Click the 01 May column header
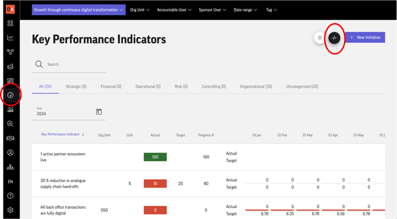This screenshot has width=397, height=219. 358,135
